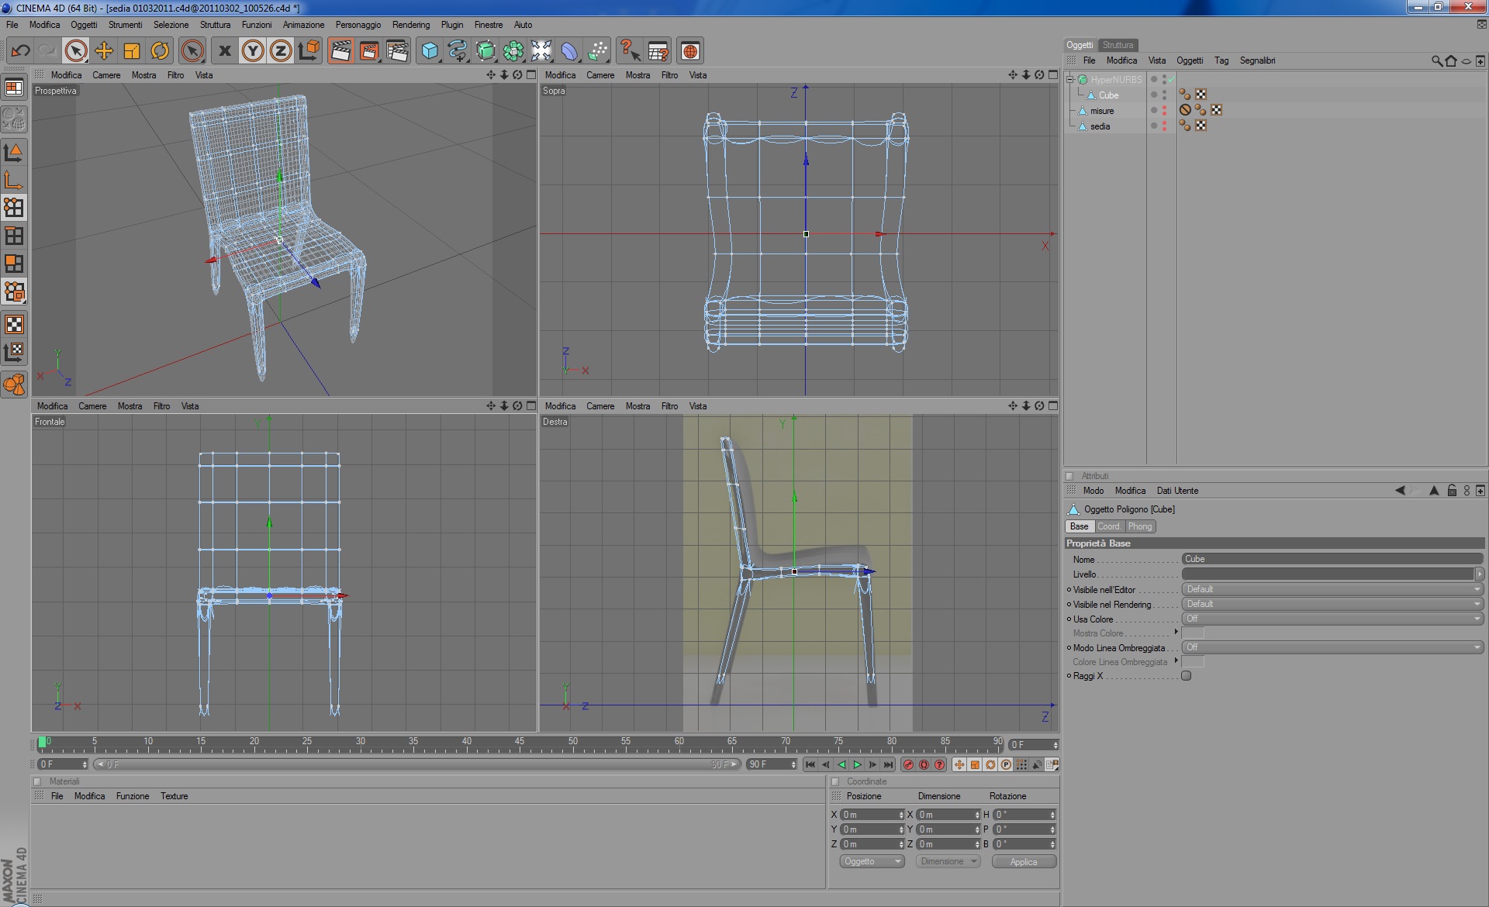
Task: Open the Oggetto coordinate mode dropdown
Action: coord(872,861)
